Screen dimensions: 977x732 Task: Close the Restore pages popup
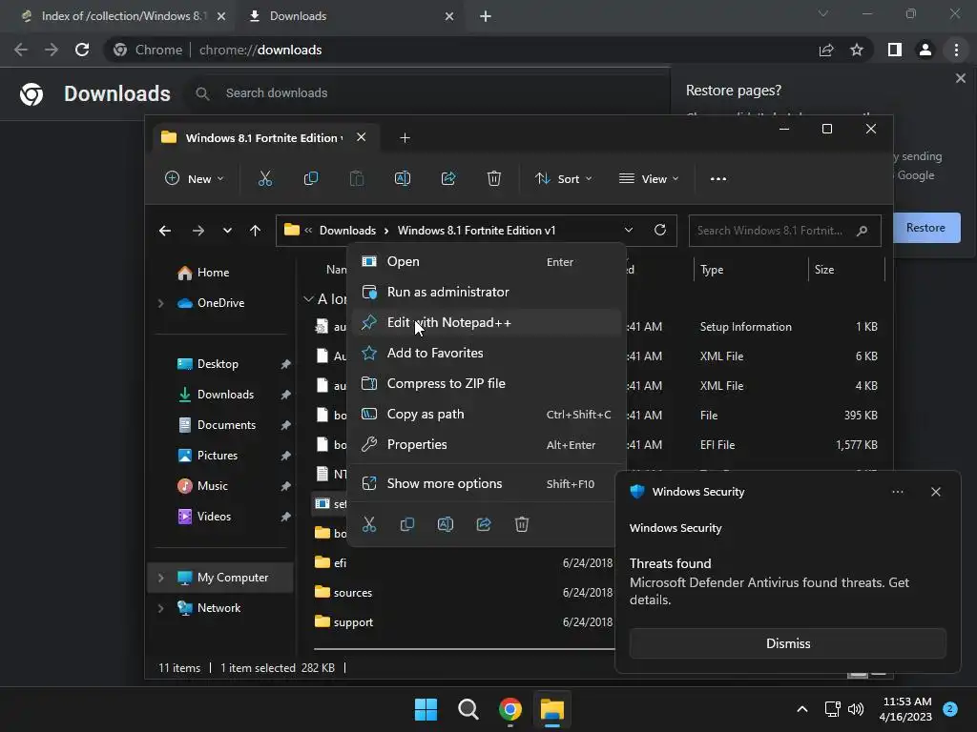click(960, 78)
